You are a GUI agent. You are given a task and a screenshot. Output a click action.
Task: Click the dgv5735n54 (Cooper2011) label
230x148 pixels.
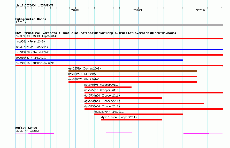pos(102,101)
